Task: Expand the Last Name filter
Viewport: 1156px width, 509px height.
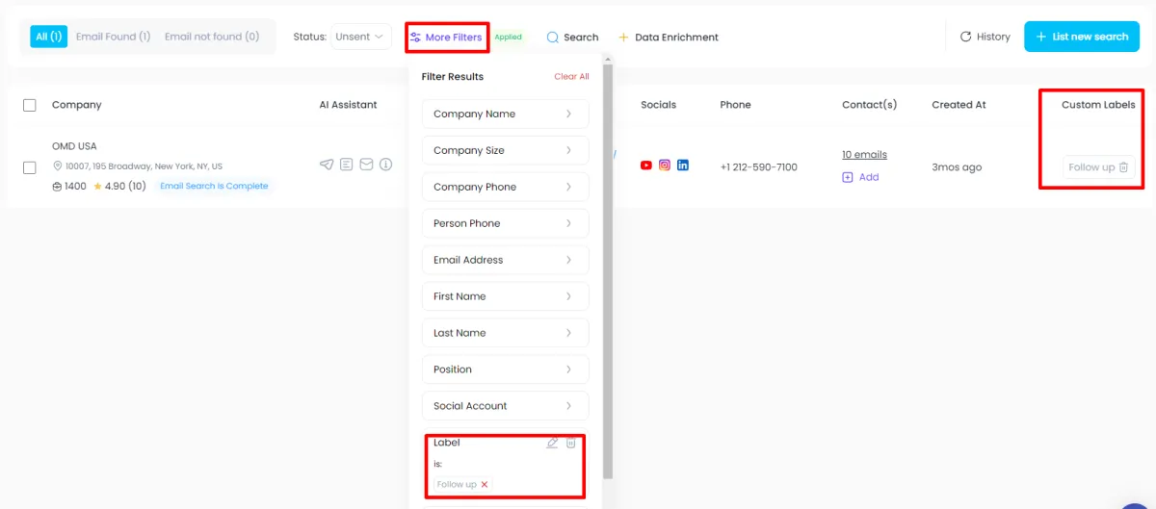Action: (506, 333)
